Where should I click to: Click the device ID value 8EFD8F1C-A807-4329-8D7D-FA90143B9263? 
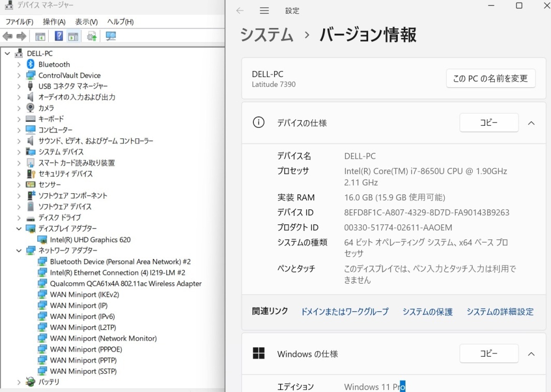coord(427,212)
